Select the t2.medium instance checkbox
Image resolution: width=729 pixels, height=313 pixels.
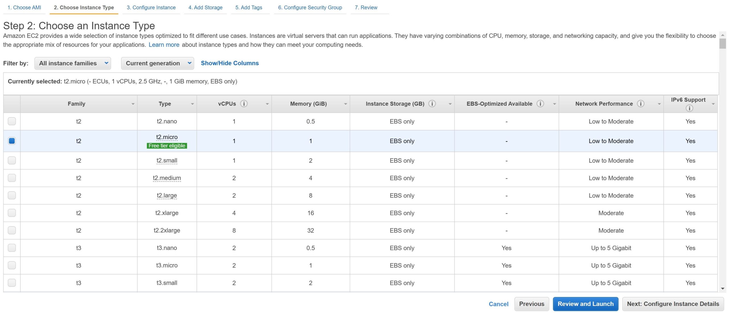(12, 178)
